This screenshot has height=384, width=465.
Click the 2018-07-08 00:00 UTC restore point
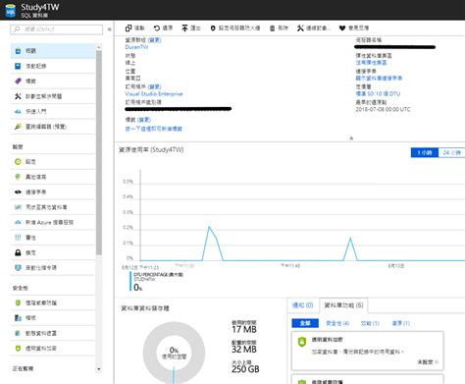[x=383, y=109]
